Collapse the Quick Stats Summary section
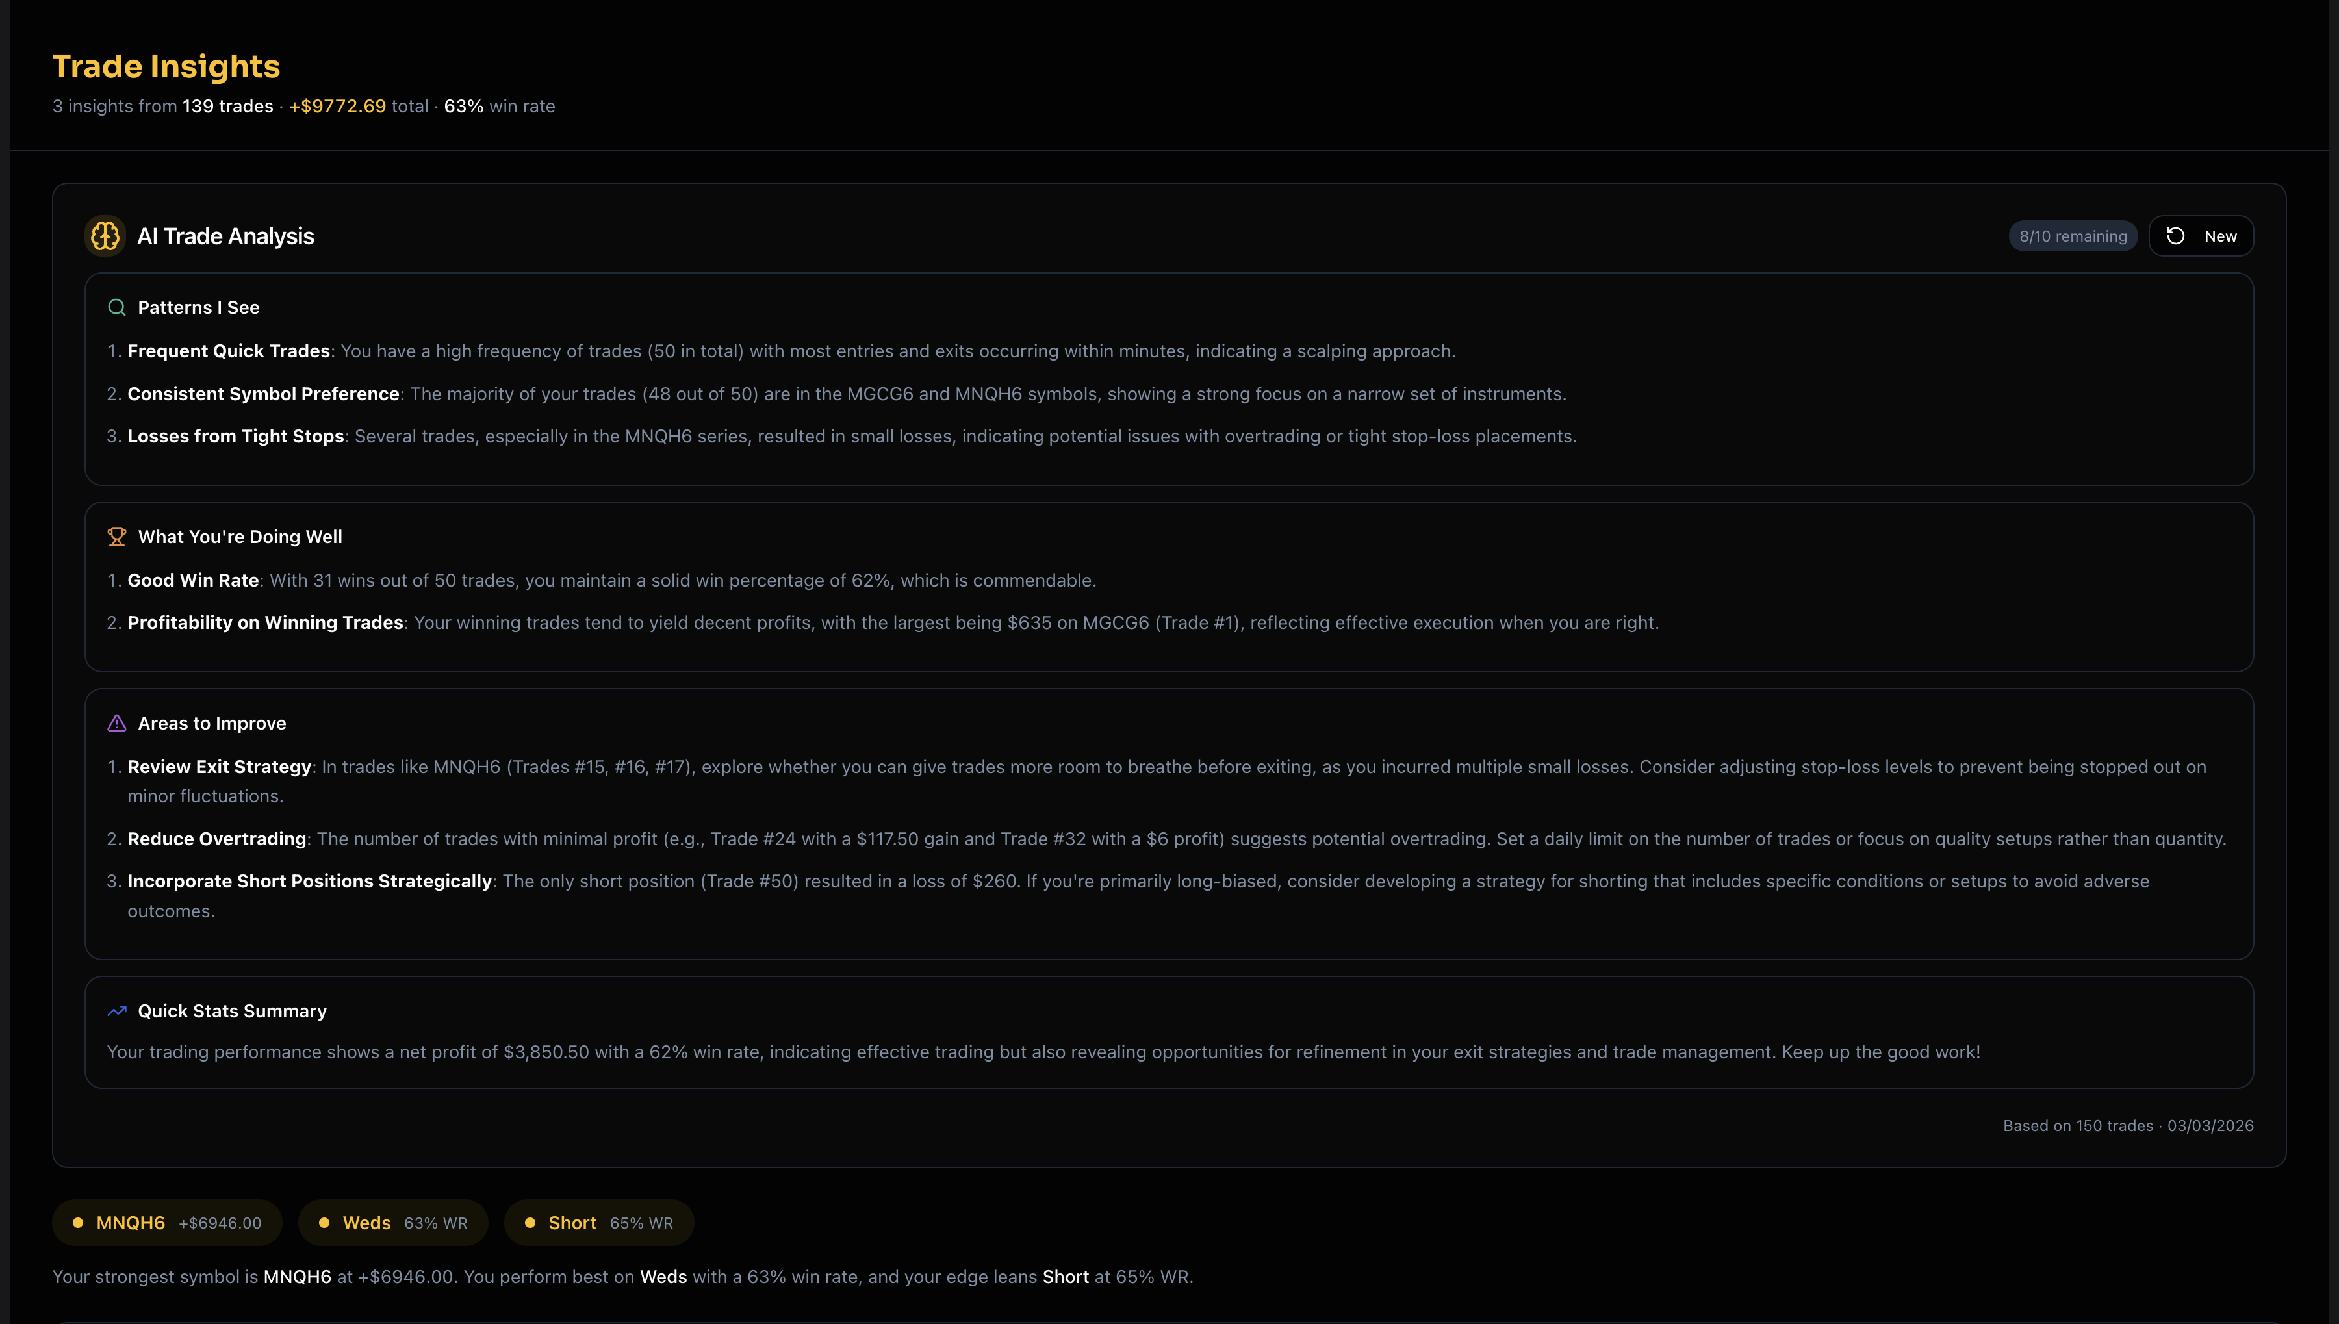Image resolution: width=2339 pixels, height=1324 pixels. tap(232, 1011)
